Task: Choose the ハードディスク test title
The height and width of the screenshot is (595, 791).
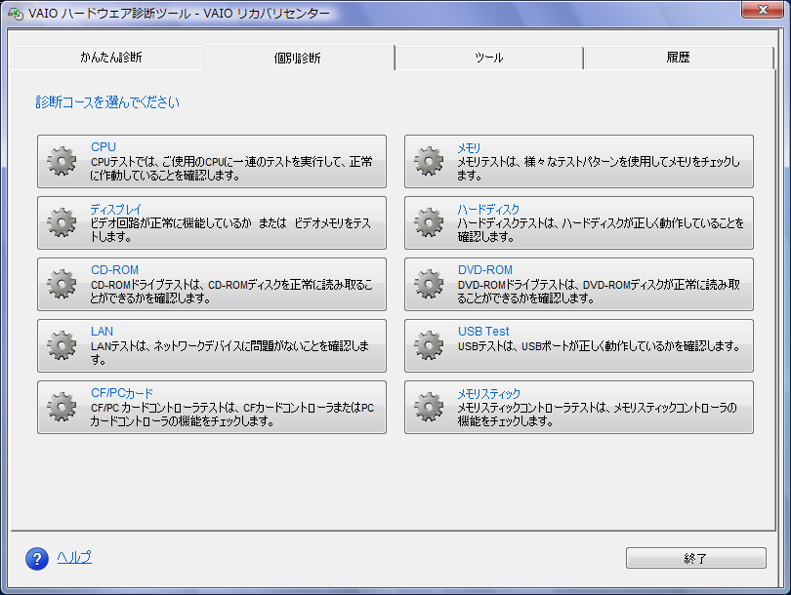Action: click(488, 209)
